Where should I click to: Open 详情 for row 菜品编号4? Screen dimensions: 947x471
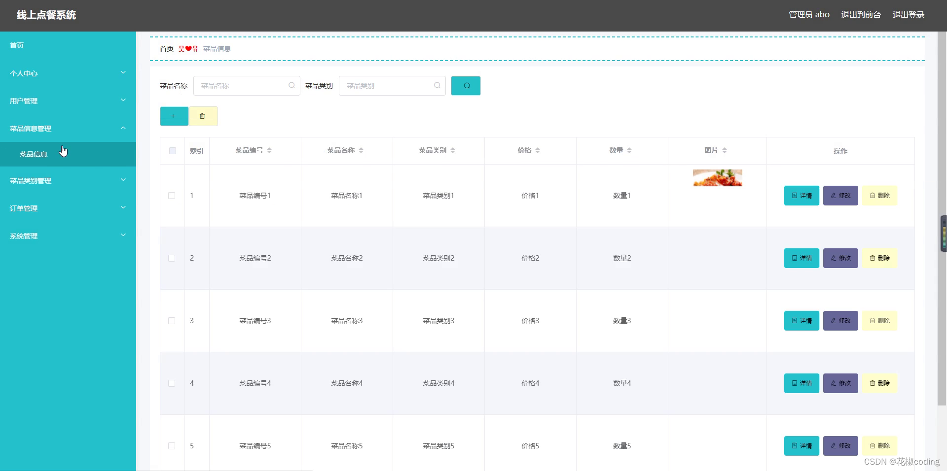[x=801, y=383]
